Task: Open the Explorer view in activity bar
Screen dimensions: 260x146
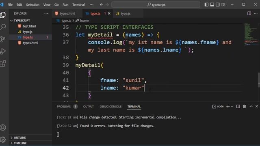Action: click(3, 15)
